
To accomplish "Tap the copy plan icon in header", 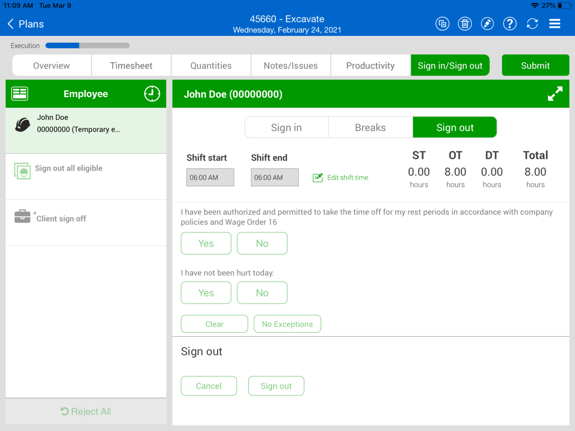I will click(x=442, y=24).
